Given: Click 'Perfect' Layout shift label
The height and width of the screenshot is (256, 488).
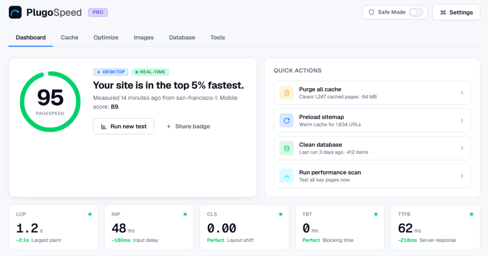Looking at the screenshot, I should tap(216, 240).
